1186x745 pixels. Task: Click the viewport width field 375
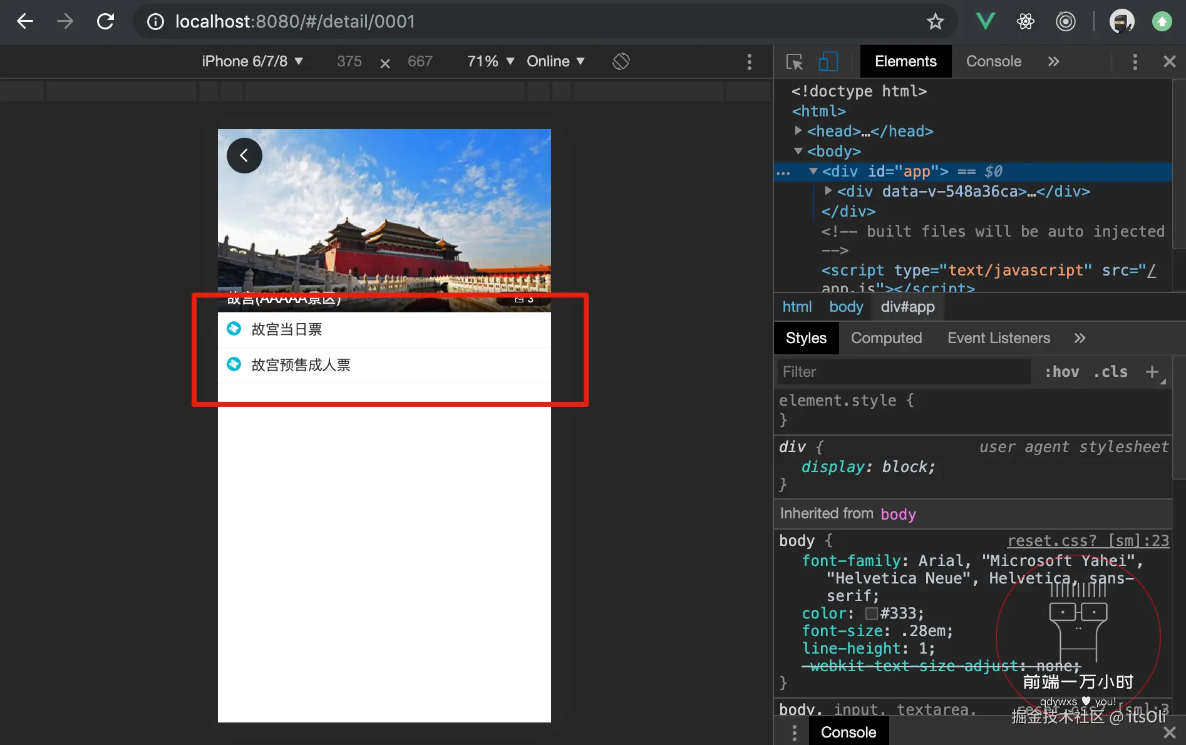coord(349,61)
